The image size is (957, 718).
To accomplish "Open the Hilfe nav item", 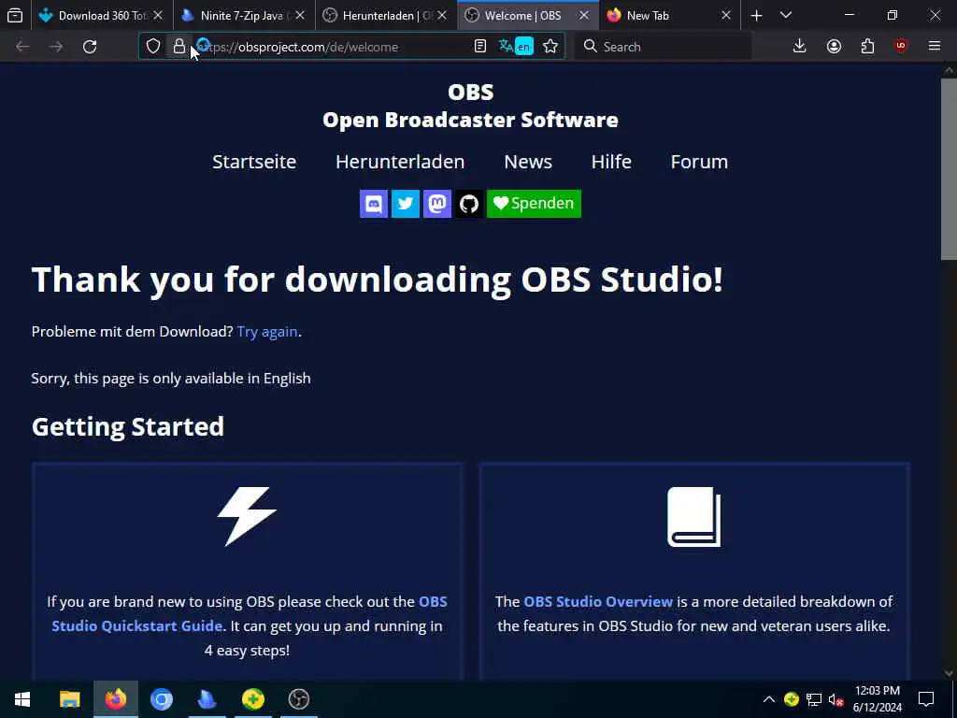I will pyautogui.click(x=611, y=162).
